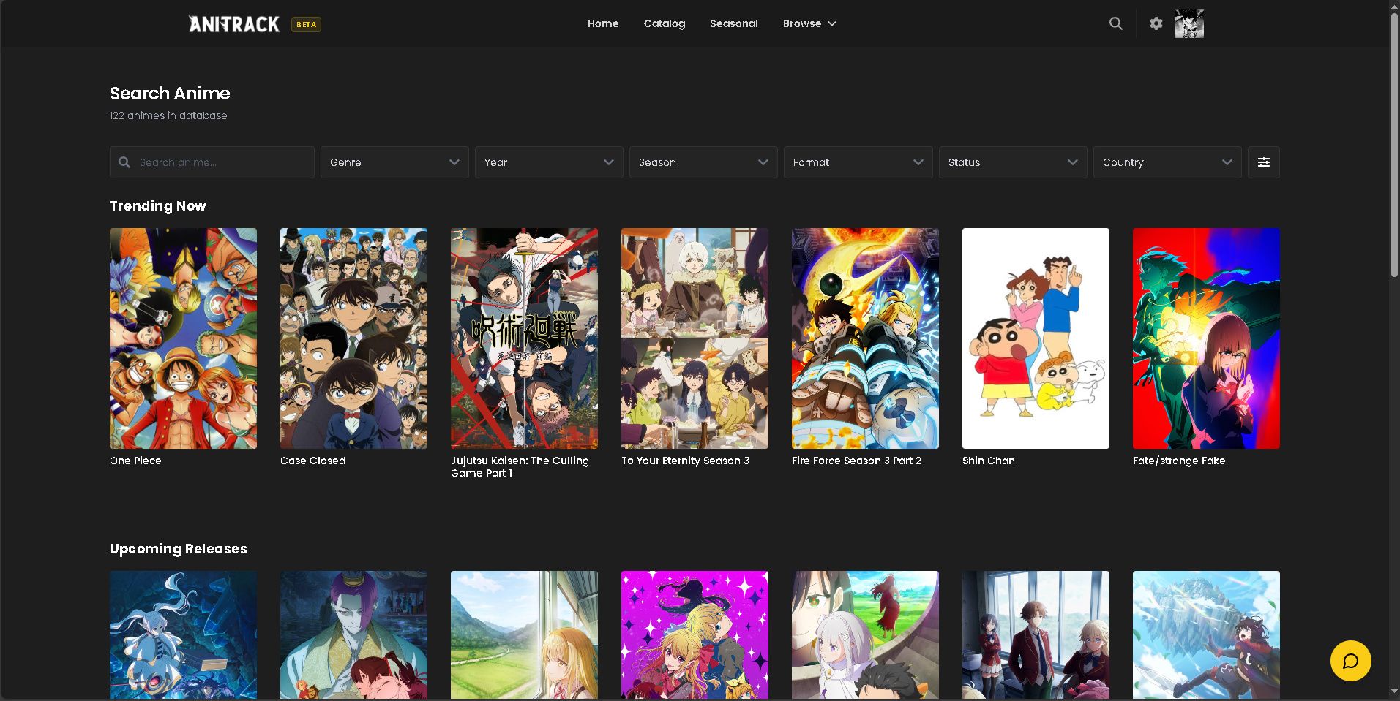Expand the Browse navigation dropdown

(809, 23)
